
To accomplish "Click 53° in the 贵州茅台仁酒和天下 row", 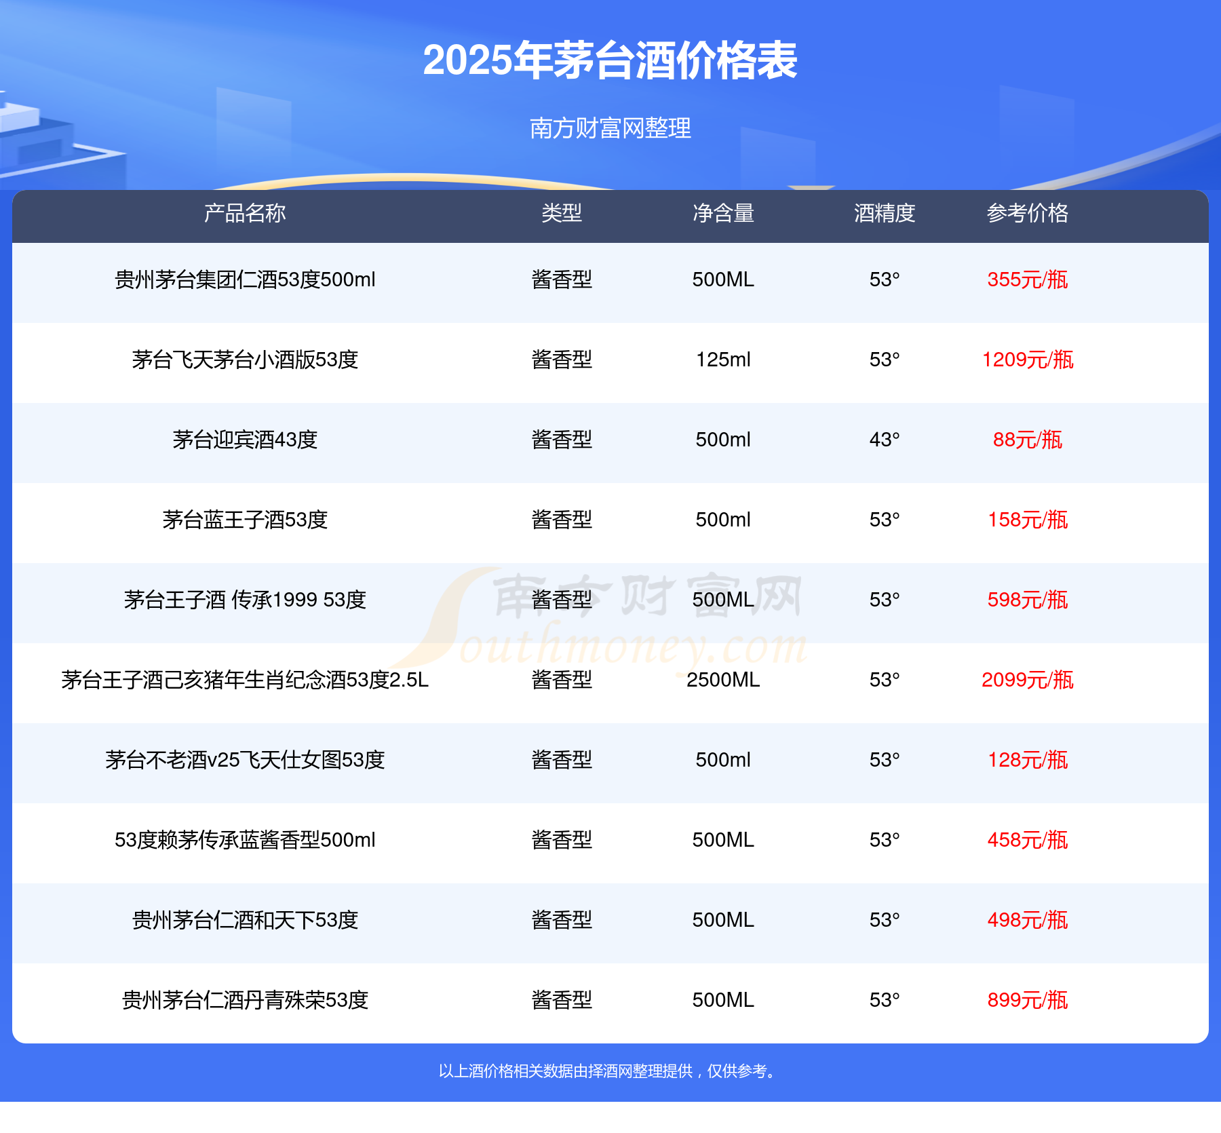I will 885,920.
